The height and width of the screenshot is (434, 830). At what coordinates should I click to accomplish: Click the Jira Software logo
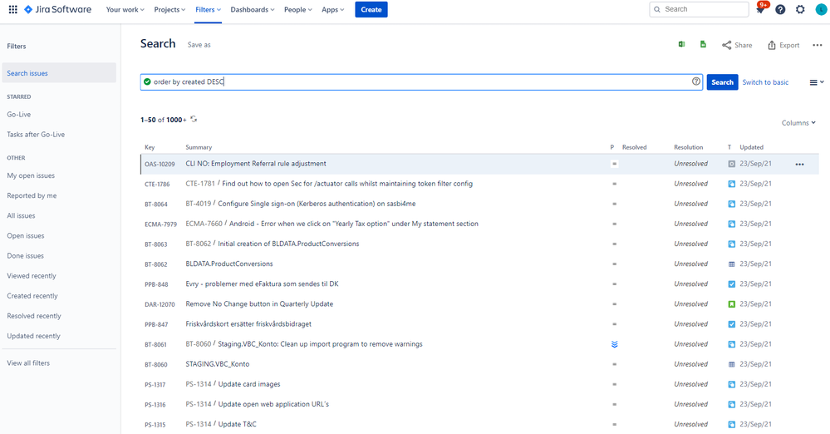[x=57, y=9]
